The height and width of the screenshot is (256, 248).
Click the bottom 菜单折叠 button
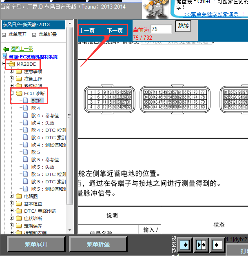98,244
